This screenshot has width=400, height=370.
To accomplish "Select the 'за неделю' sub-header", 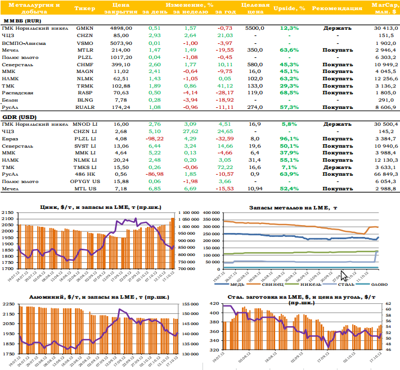I will point(190,12).
